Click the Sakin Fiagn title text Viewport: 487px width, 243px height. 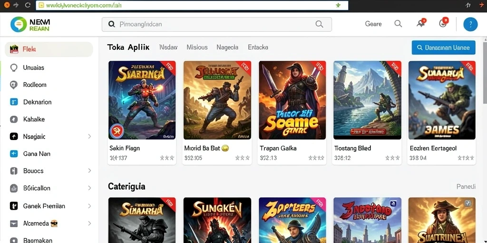[125, 148]
